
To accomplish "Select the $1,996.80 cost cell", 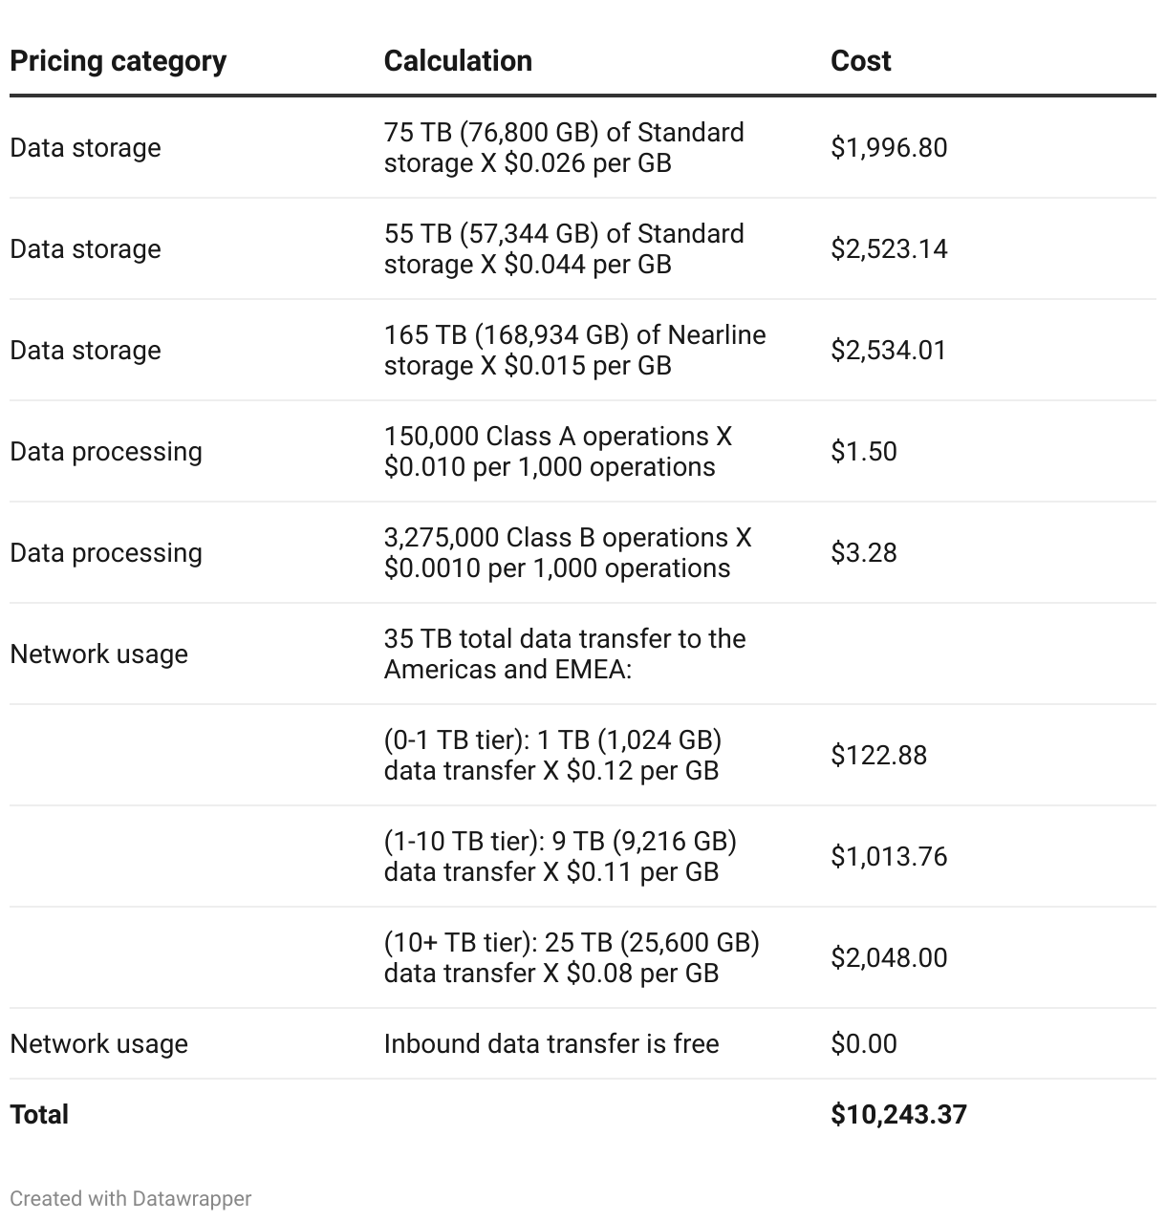I will coord(889,148).
